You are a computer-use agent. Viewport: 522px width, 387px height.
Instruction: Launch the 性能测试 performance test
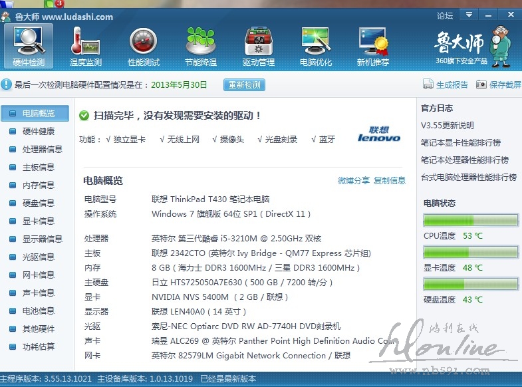144,47
